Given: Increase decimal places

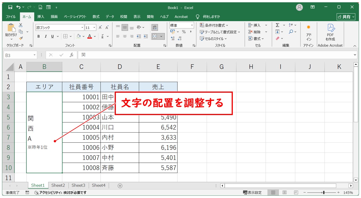Looking at the screenshot, I should pyautogui.click(x=173, y=38).
